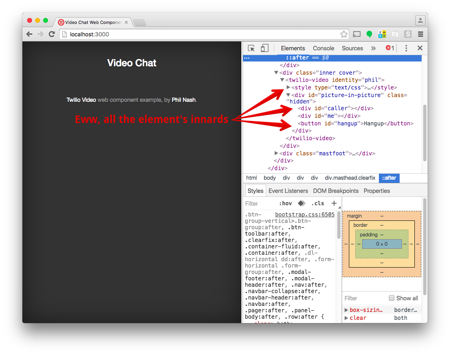Open the DOM Breakpoints tab
450x355 pixels.
tap(336, 191)
